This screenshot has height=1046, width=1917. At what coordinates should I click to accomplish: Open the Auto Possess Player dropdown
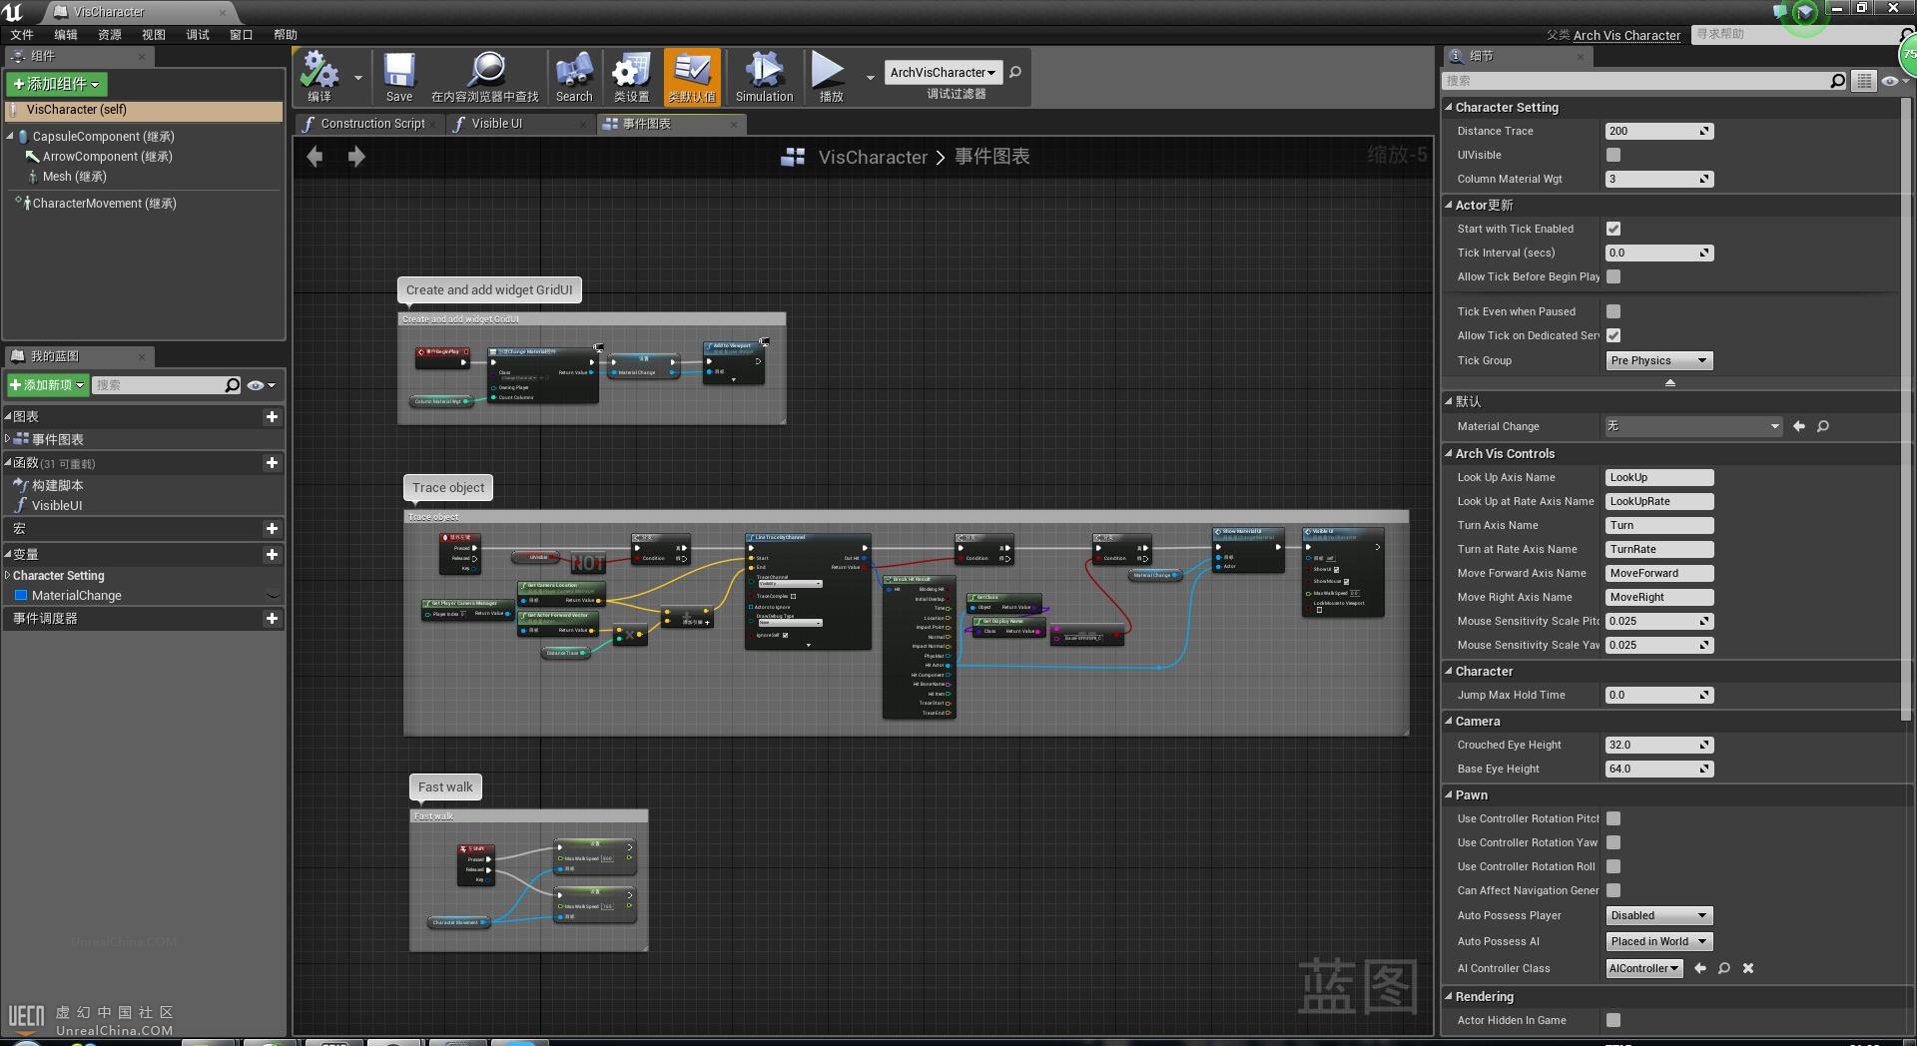tap(1658, 915)
